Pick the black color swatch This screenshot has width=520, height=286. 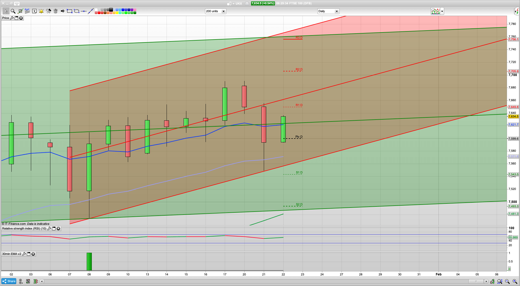(111, 10)
